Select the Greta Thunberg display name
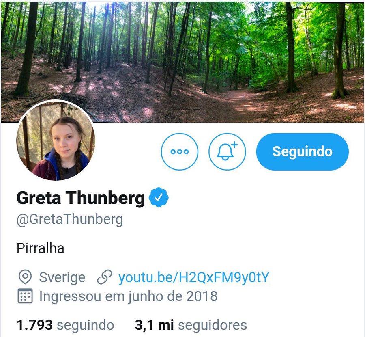Screen dimensions: 365x337 81,198
